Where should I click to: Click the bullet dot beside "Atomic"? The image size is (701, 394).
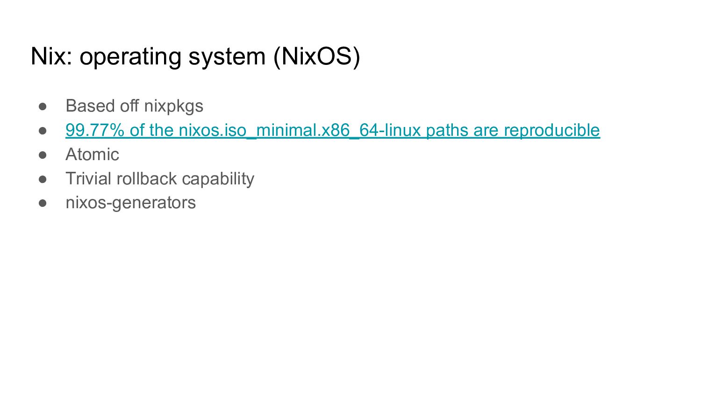tap(43, 155)
